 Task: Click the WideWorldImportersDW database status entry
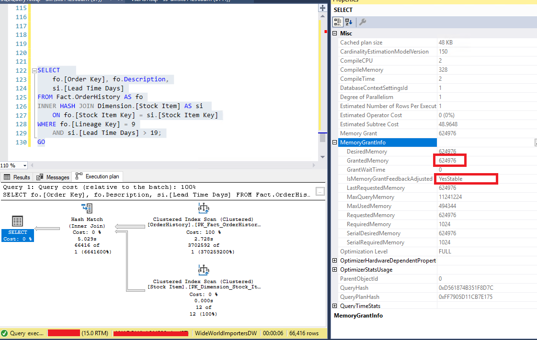click(x=226, y=333)
